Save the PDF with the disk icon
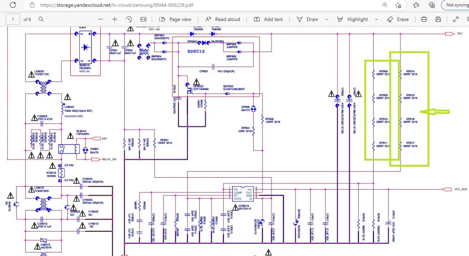Viewport: 469px width, 256px height. tap(438, 19)
